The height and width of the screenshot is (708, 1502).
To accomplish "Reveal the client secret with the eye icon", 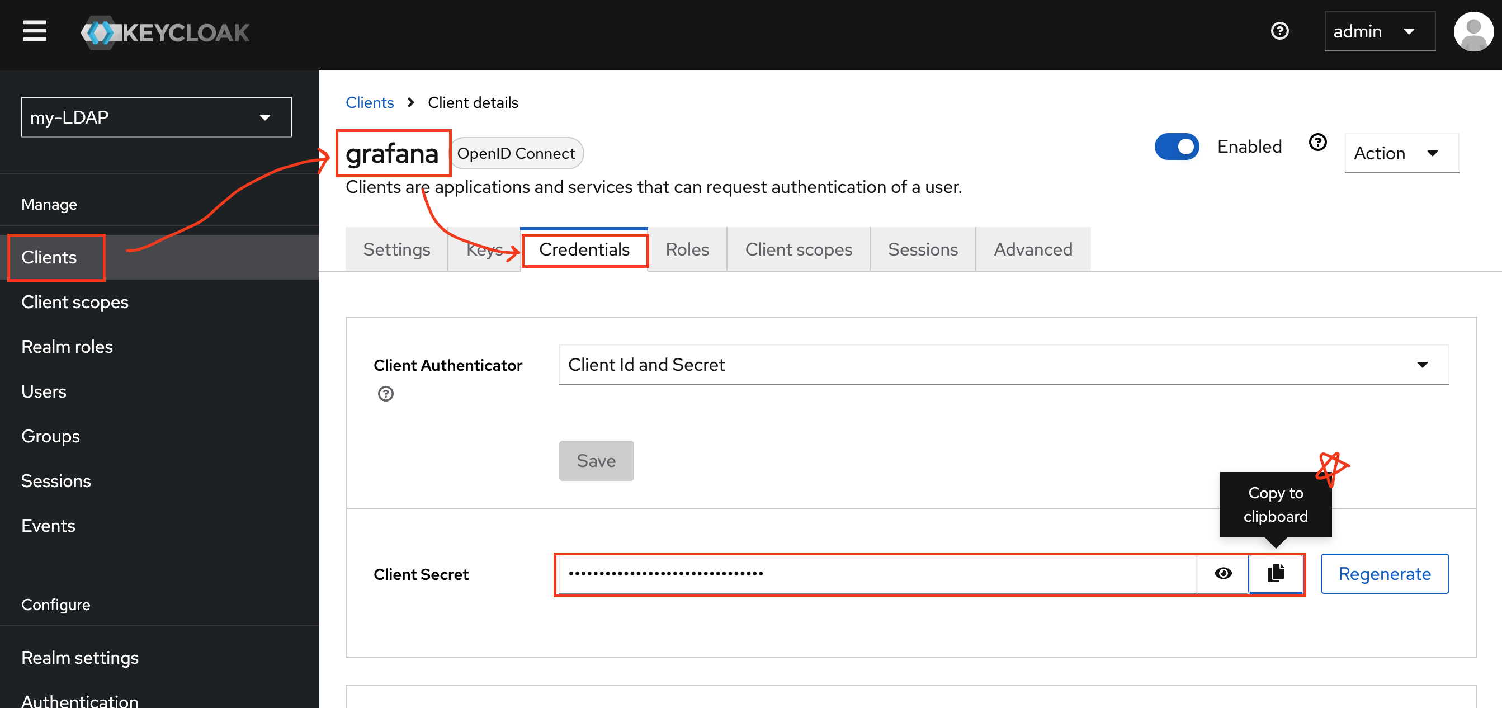I will (x=1223, y=573).
